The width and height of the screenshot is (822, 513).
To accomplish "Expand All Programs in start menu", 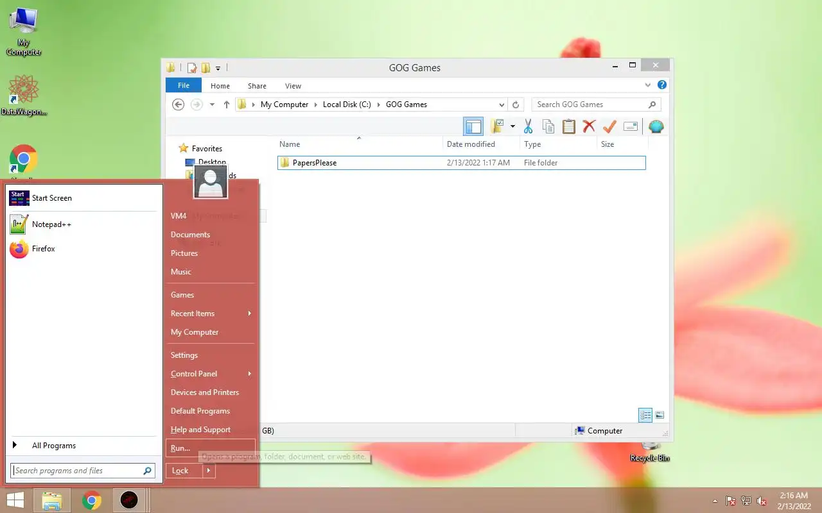I will [x=82, y=446].
